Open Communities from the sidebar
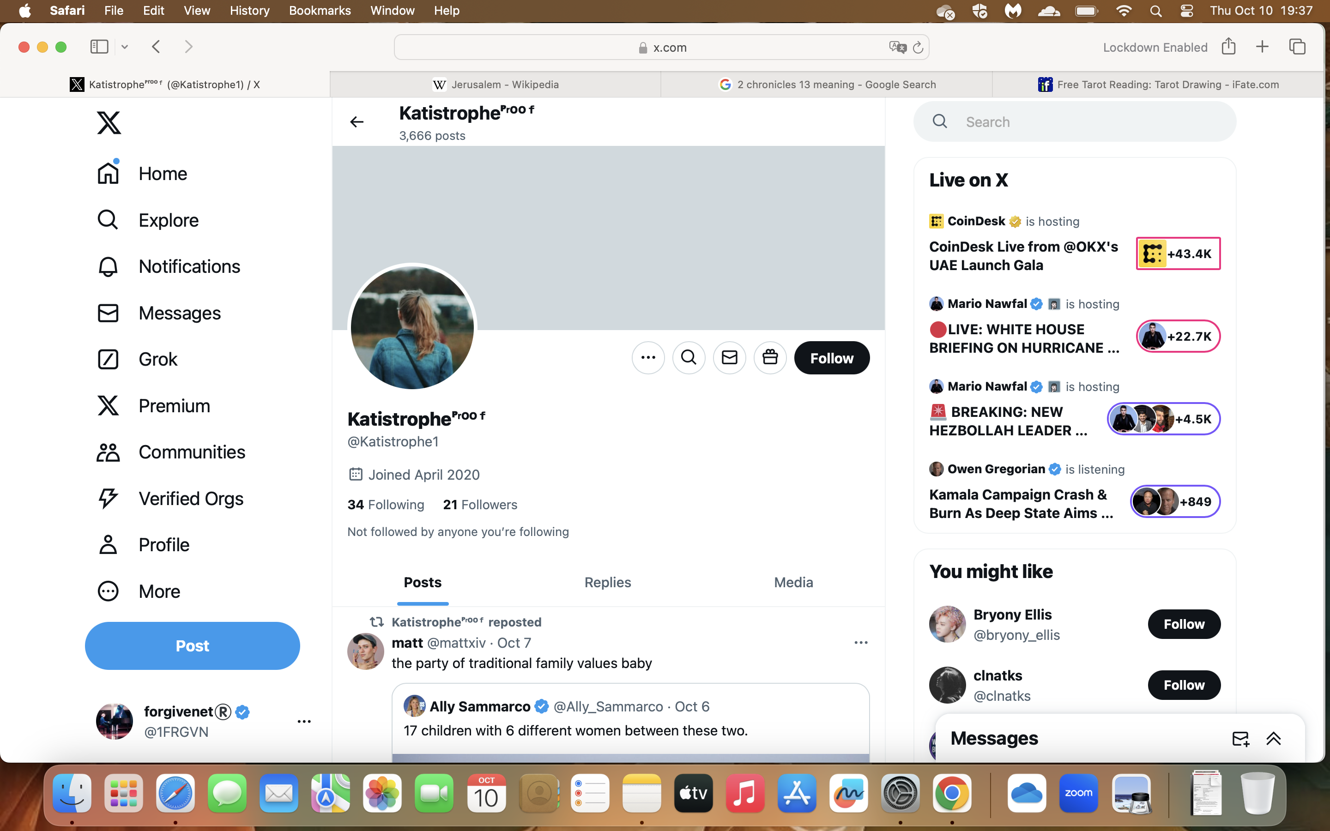Viewport: 1330px width, 831px height. click(x=171, y=452)
